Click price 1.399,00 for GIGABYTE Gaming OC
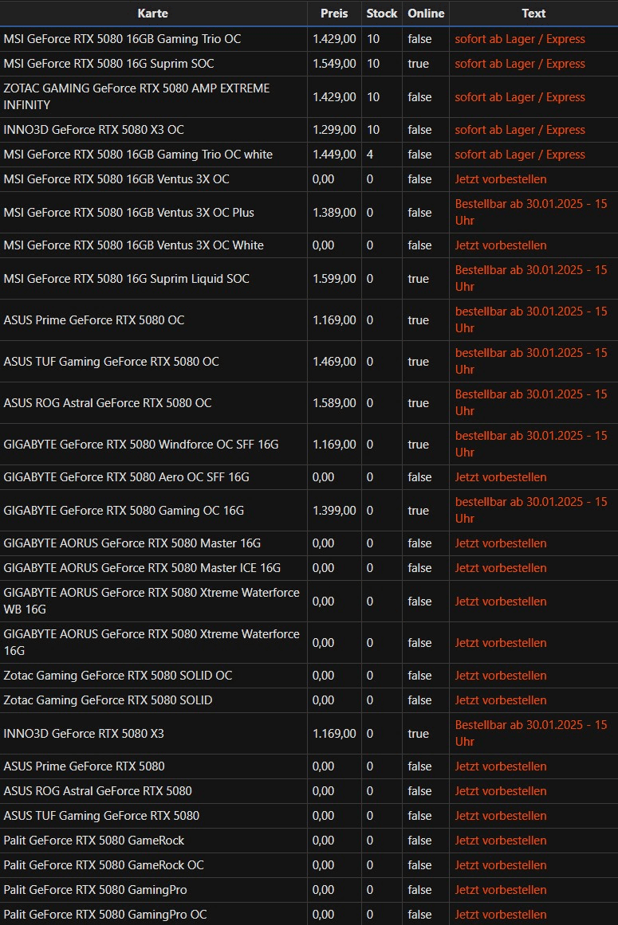This screenshot has height=925, width=618. (x=334, y=510)
